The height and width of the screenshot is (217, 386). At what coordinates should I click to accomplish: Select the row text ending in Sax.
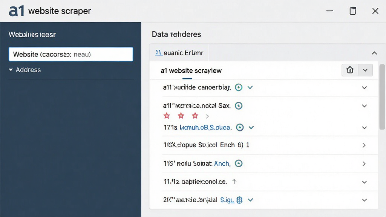point(197,106)
